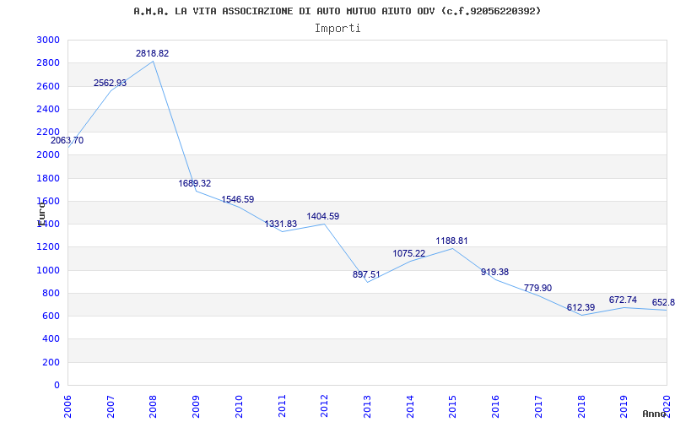Viewport: 675px width, 422px height.
Task: Select data label 897.51
Action: (x=366, y=275)
